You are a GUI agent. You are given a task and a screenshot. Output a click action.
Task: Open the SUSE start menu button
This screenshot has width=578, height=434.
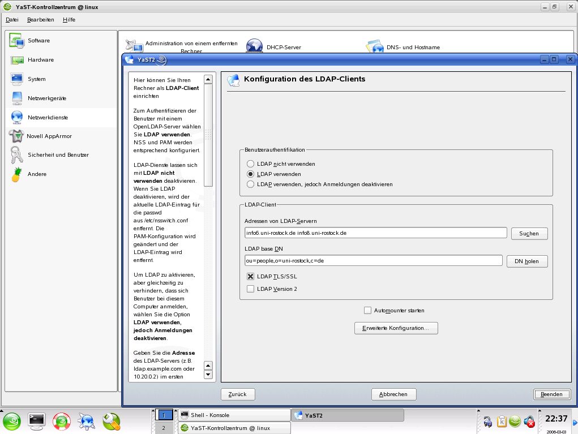coord(12,421)
